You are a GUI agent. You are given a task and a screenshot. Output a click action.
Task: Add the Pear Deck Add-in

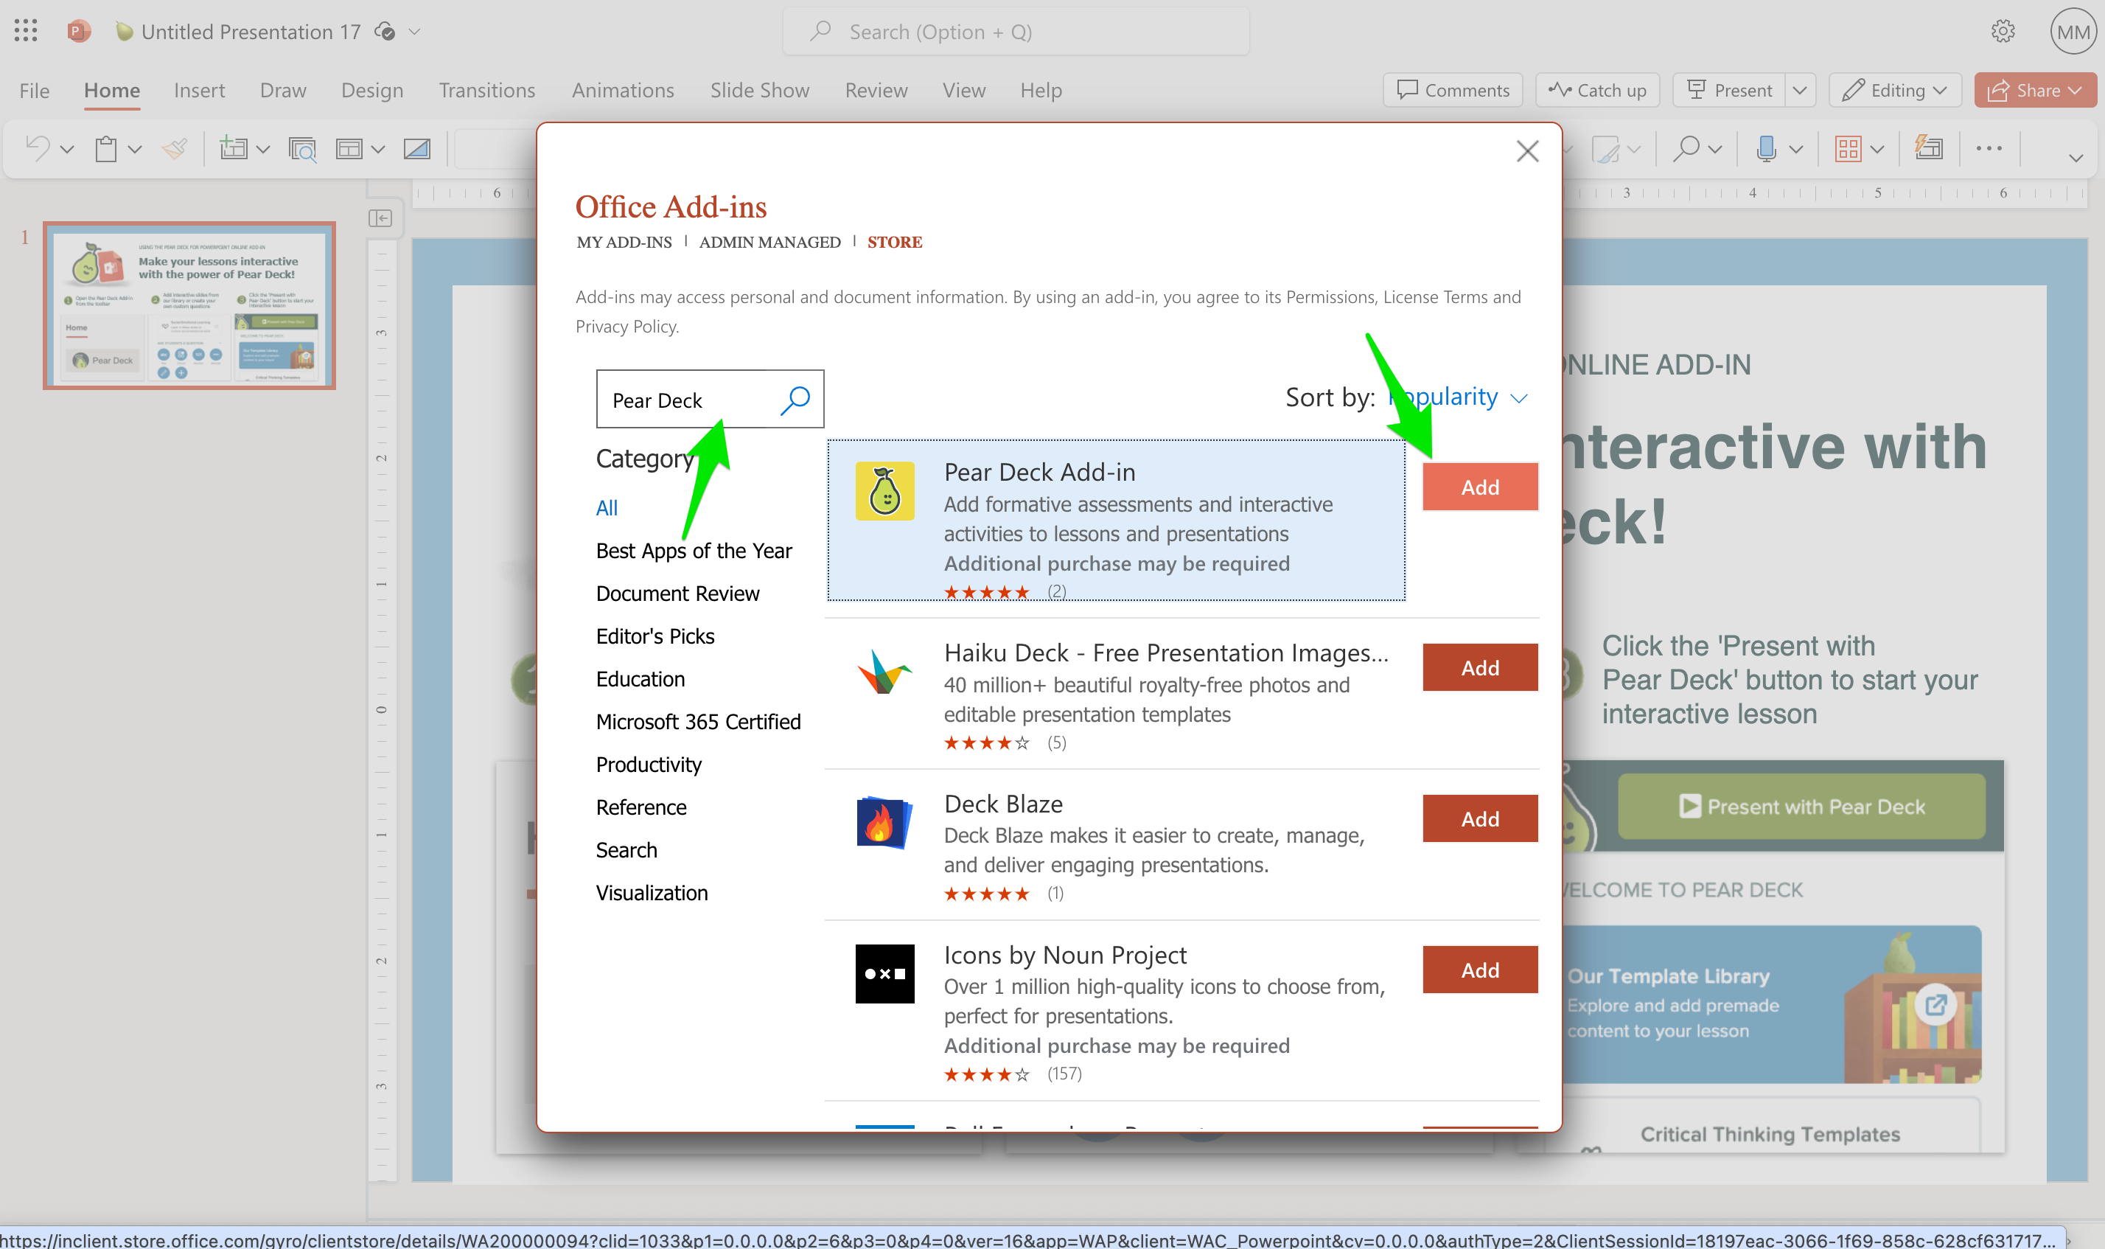click(1479, 487)
